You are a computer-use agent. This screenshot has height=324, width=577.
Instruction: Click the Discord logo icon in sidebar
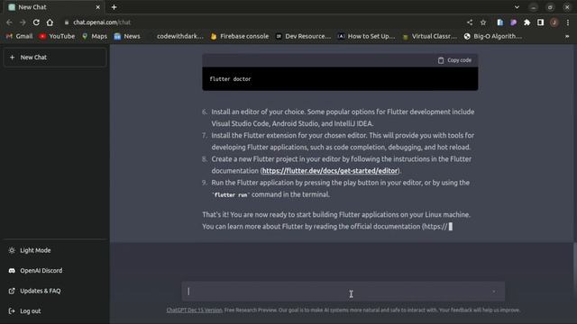(x=12, y=271)
